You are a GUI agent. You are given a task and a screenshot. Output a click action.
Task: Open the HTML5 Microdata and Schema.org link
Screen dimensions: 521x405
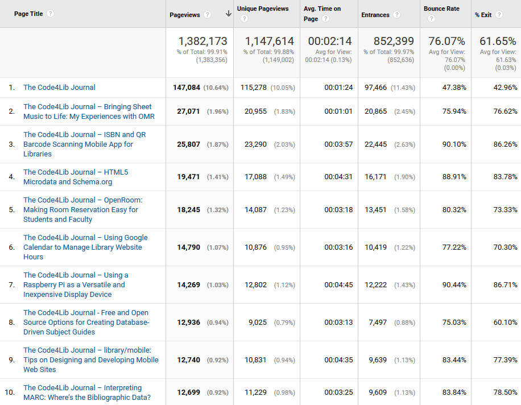coord(75,177)
